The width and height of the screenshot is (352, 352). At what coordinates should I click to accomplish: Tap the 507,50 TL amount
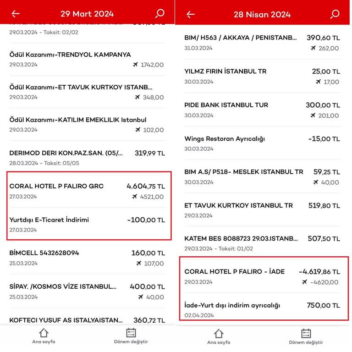tap(324, 238)
